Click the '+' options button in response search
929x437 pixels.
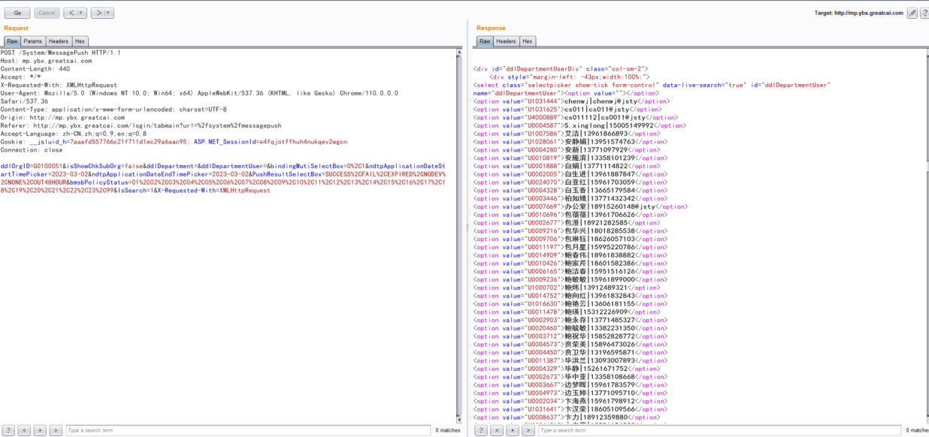coord(513,430)
